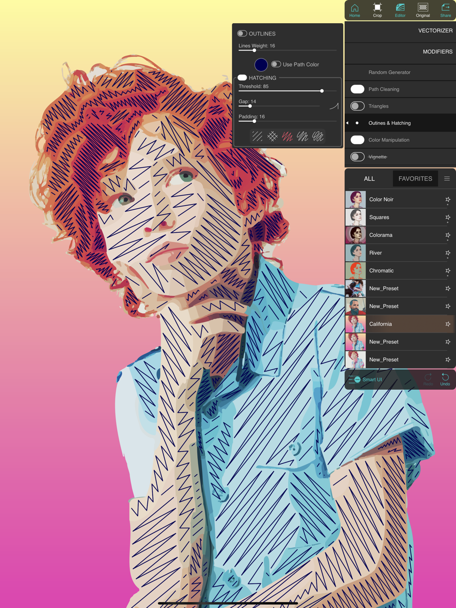Select the Editor icon
Viewport: 456px width, 608px height.
(400, 10)
